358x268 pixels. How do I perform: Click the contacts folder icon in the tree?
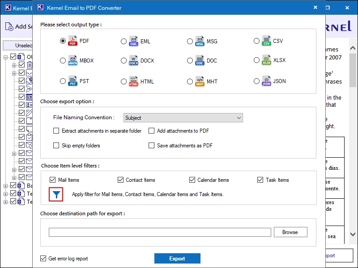coord(29,105)
